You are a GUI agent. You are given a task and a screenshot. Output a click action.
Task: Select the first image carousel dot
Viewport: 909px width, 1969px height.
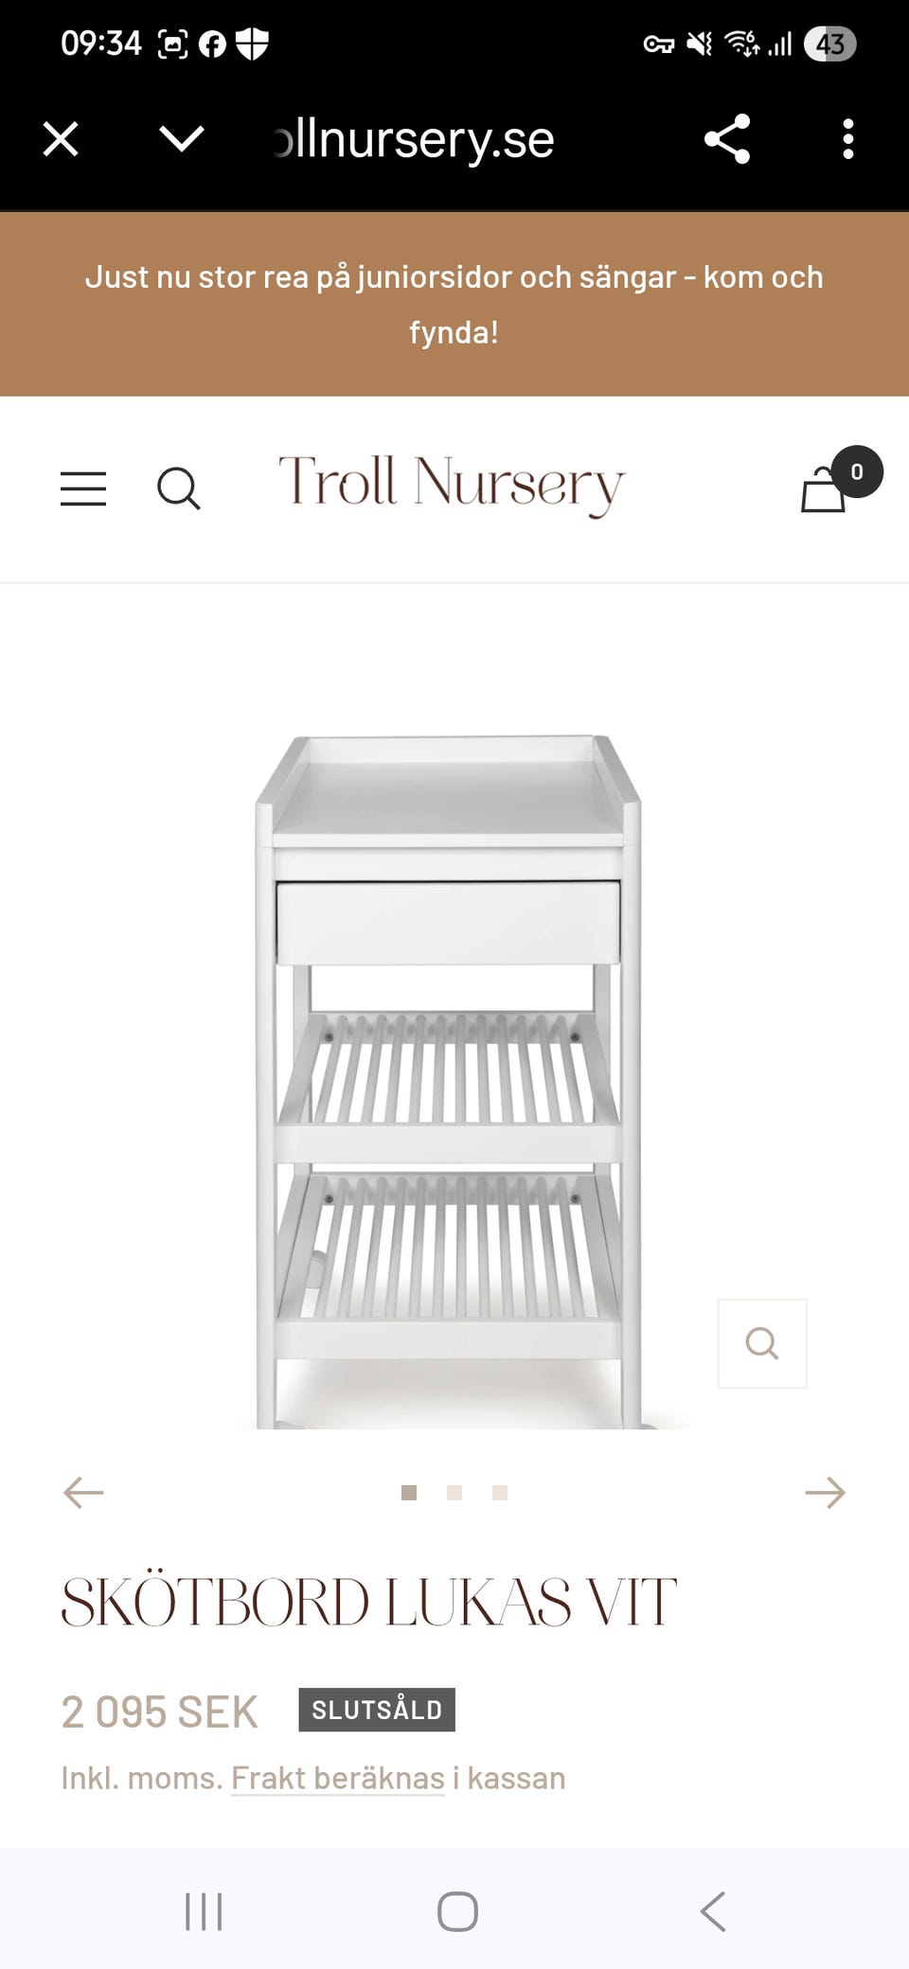[x=409, y=1493]
